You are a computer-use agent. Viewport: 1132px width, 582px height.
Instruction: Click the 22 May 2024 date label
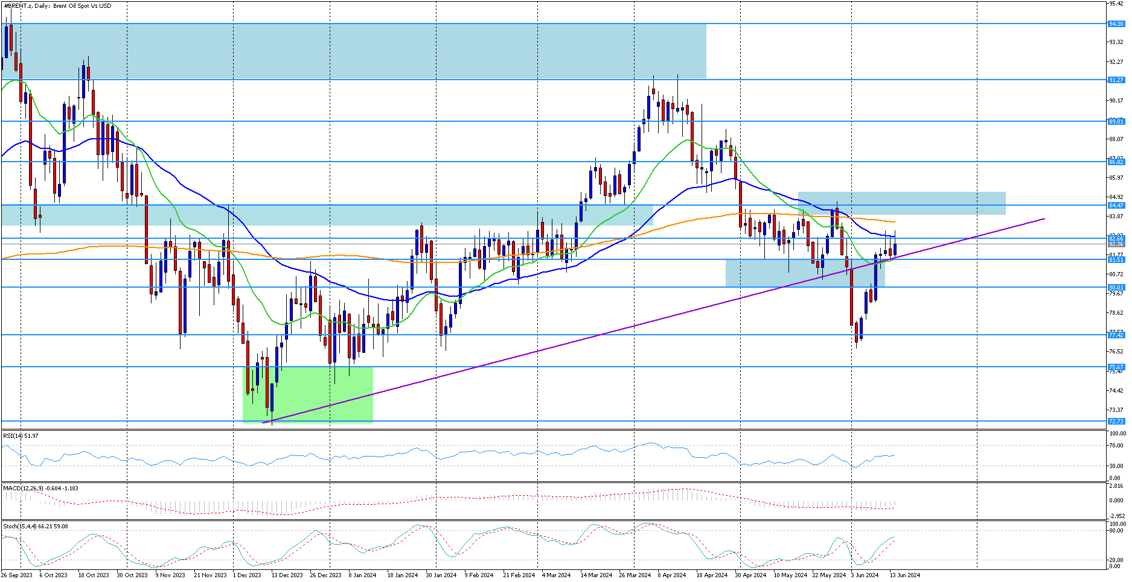829,575
